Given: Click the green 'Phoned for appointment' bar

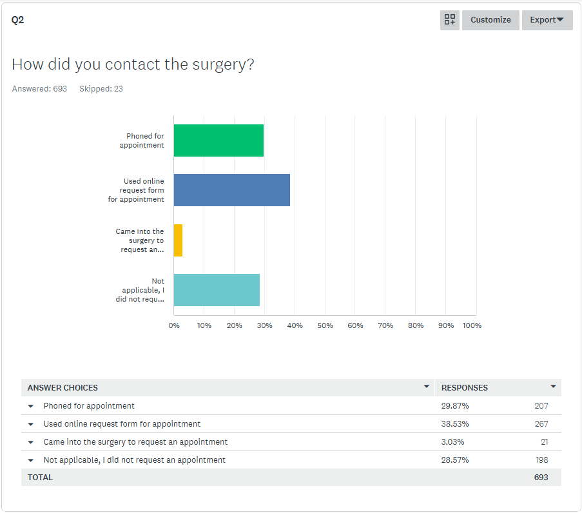Looking at the screenshot, I should 218,140.
